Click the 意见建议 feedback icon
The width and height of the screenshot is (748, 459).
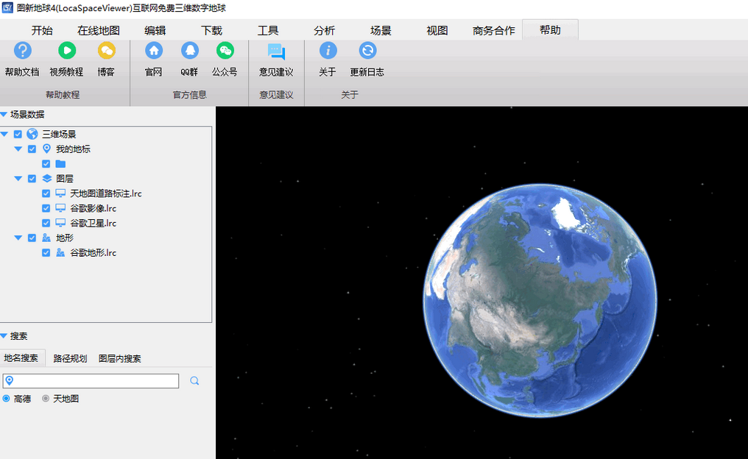point(276,51)
